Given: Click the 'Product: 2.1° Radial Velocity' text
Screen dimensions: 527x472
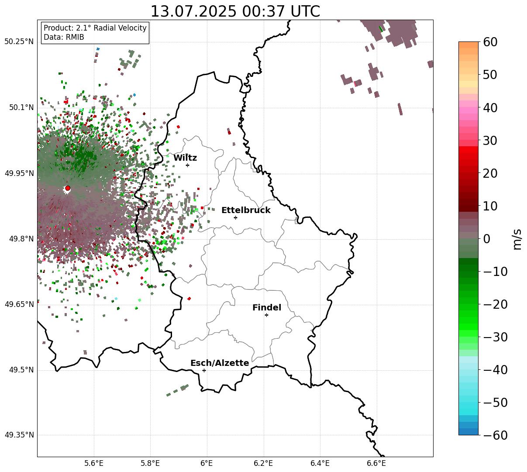Looking at the screenshot, I should click(95, 28).
